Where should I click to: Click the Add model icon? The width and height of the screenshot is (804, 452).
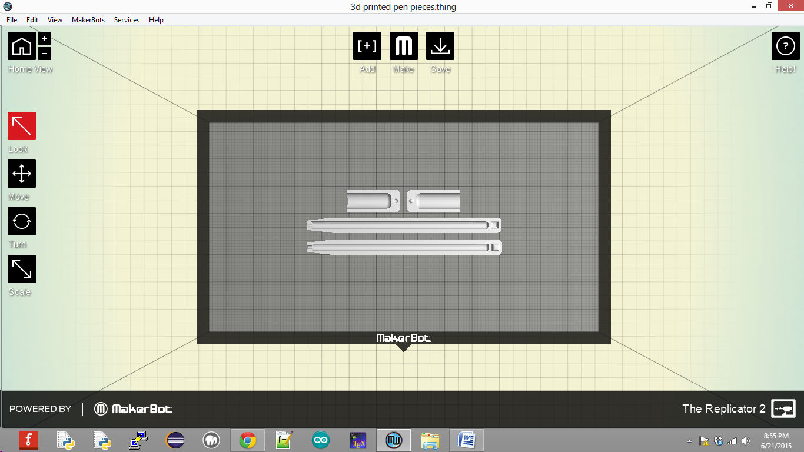coord(367,46)
